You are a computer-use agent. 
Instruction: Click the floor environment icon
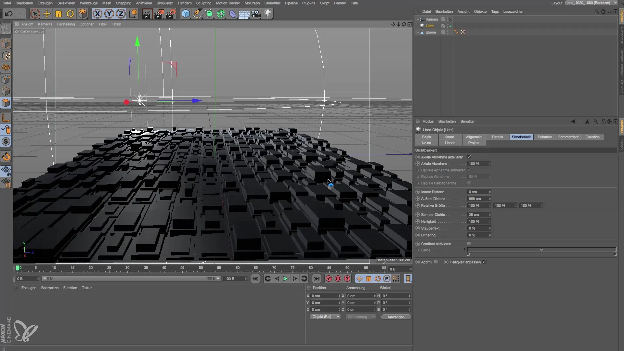[x=244, y=14]
